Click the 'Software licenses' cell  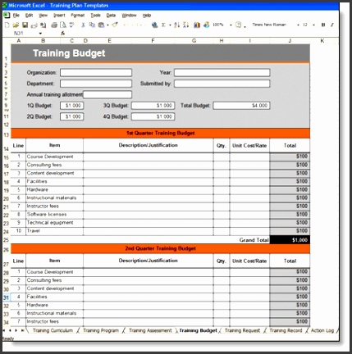(54, 215)
